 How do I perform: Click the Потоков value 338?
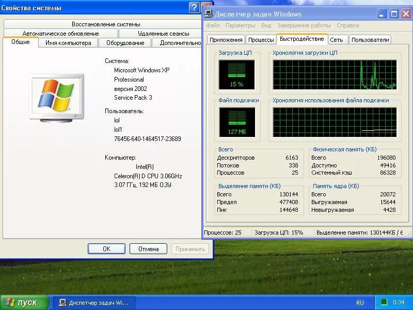tap(293, 165)
